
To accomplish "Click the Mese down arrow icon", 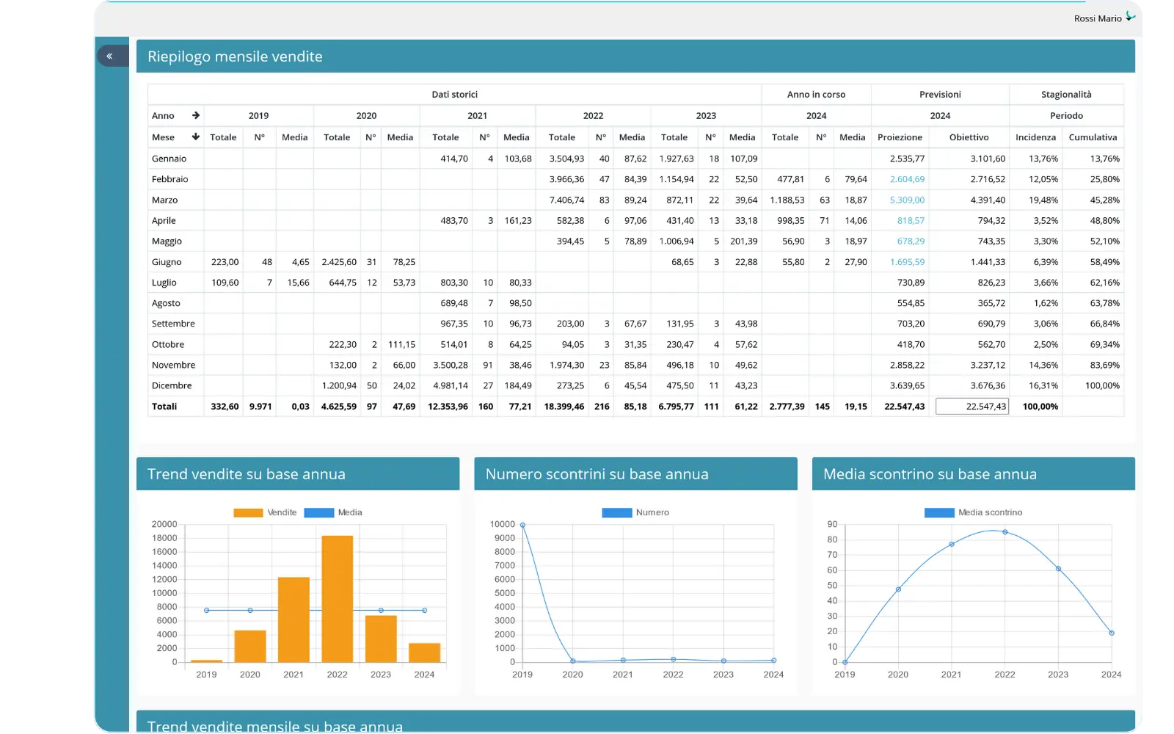I will pyautogui.click(x=196, y=137).
